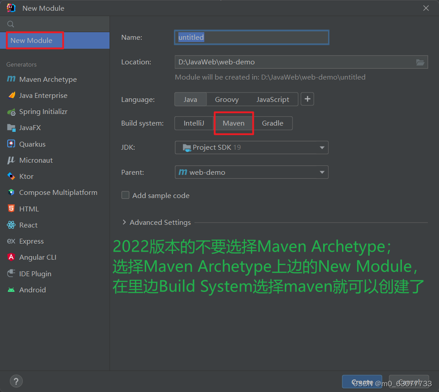The width and height of the screenshot is (439, 392).
Task: Open the Compose Multiplatform generator
Action: 58,192
